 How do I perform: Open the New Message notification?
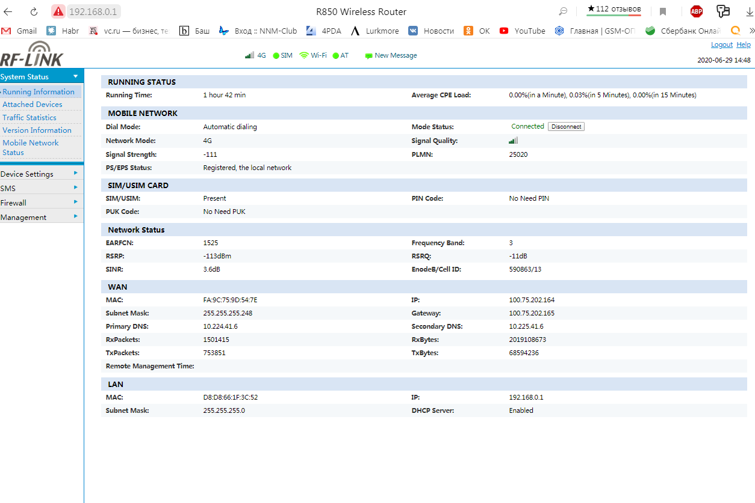pyautogui.click(x=391, y=55)
